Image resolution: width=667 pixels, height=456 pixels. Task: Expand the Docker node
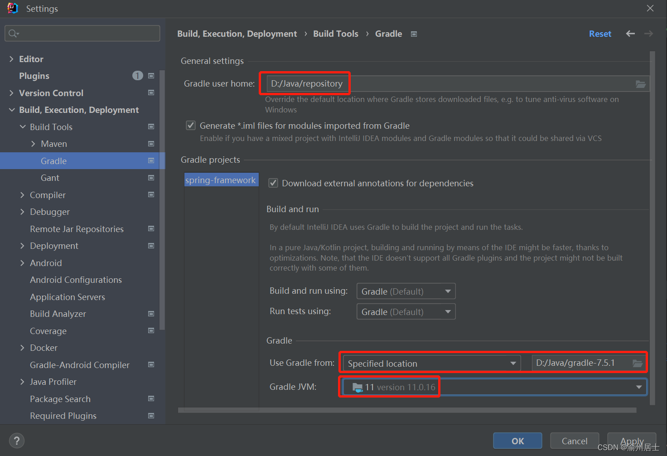[x=22, y=348]
